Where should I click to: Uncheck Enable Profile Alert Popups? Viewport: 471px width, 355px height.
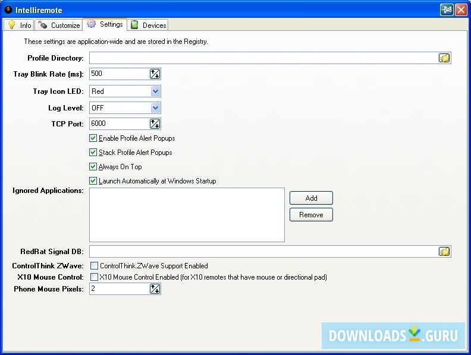(93, 138)
